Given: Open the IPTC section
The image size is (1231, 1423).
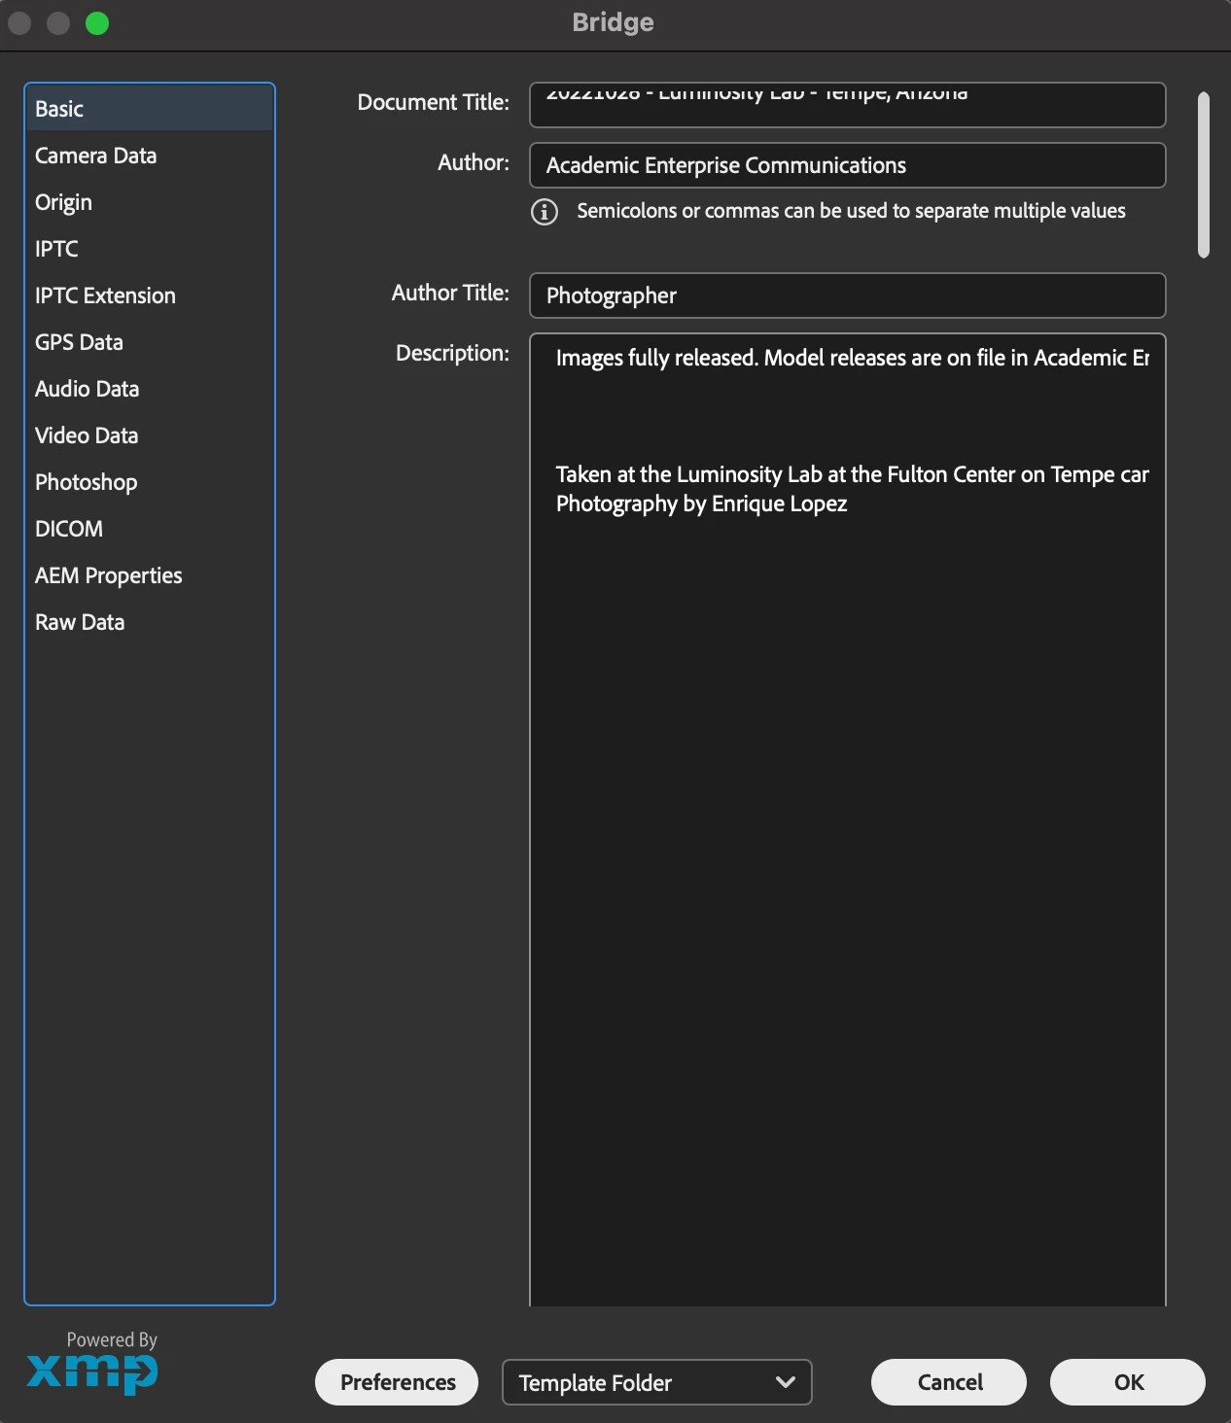Looking at the screenshot, I should pos(150,249).
